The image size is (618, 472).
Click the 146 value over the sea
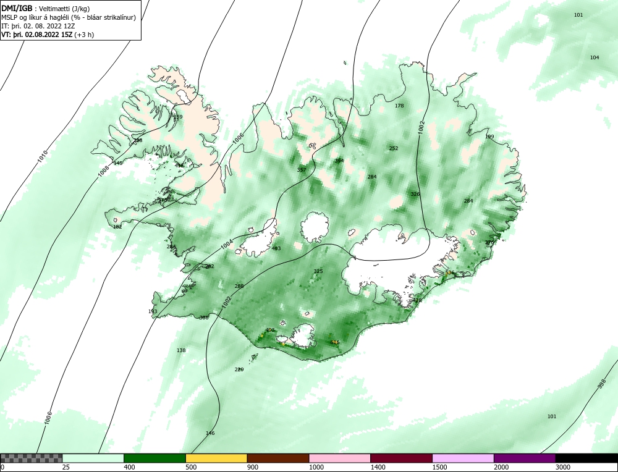click(210, 434)
